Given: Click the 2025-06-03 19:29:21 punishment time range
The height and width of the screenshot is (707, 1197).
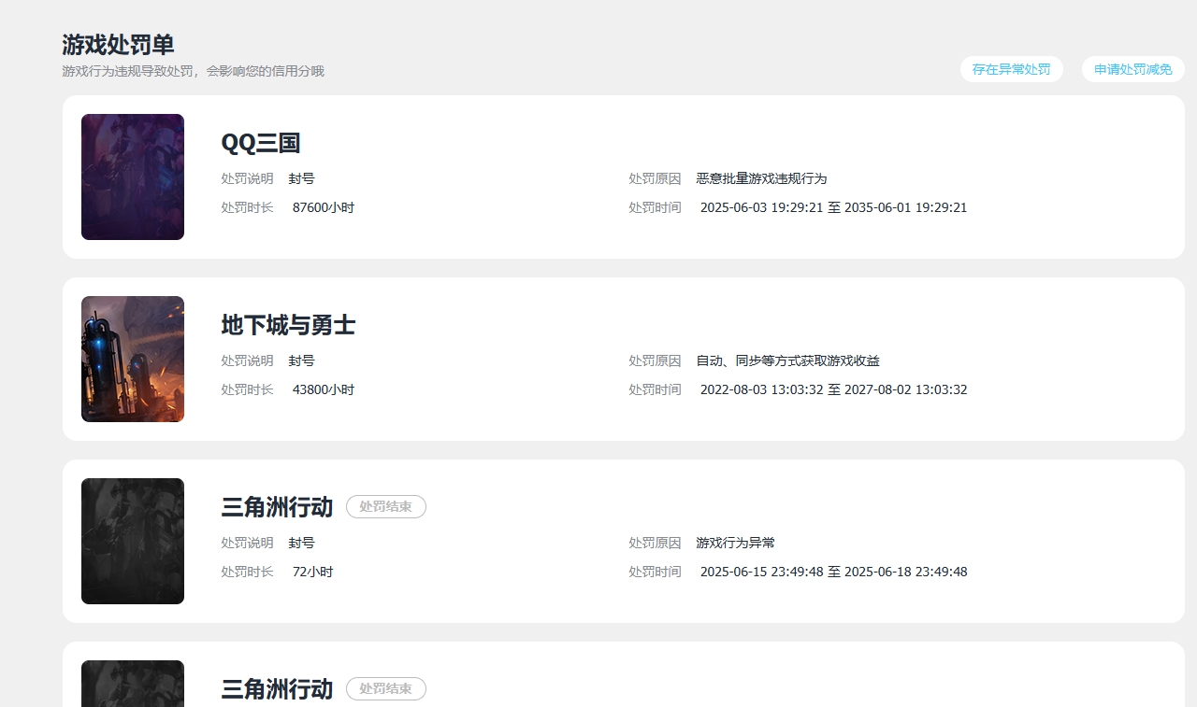Looking at the screenshot, I should (833, 207).
